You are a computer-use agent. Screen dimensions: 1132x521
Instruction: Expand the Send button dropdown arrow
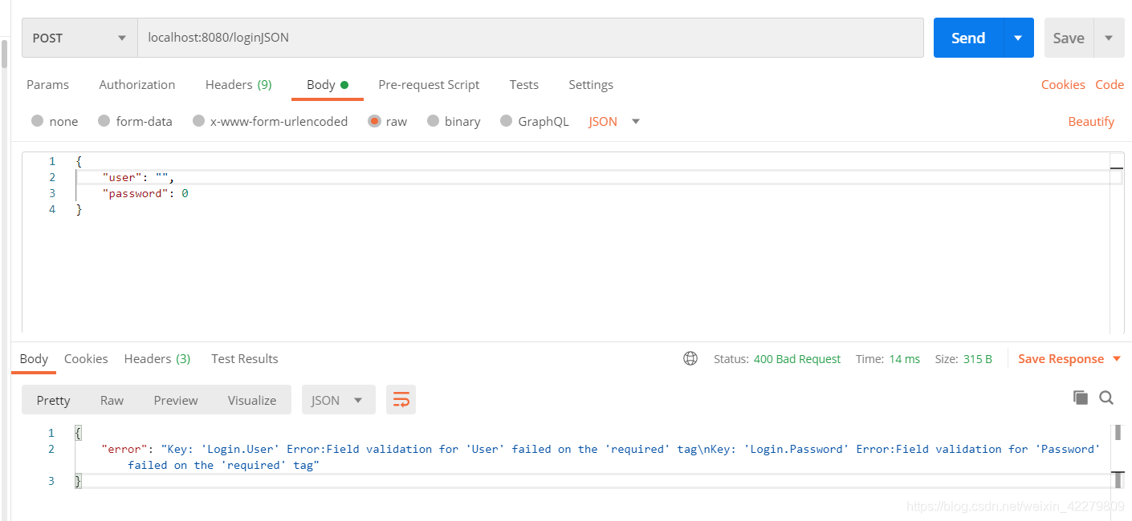[x=1018, y=38]
